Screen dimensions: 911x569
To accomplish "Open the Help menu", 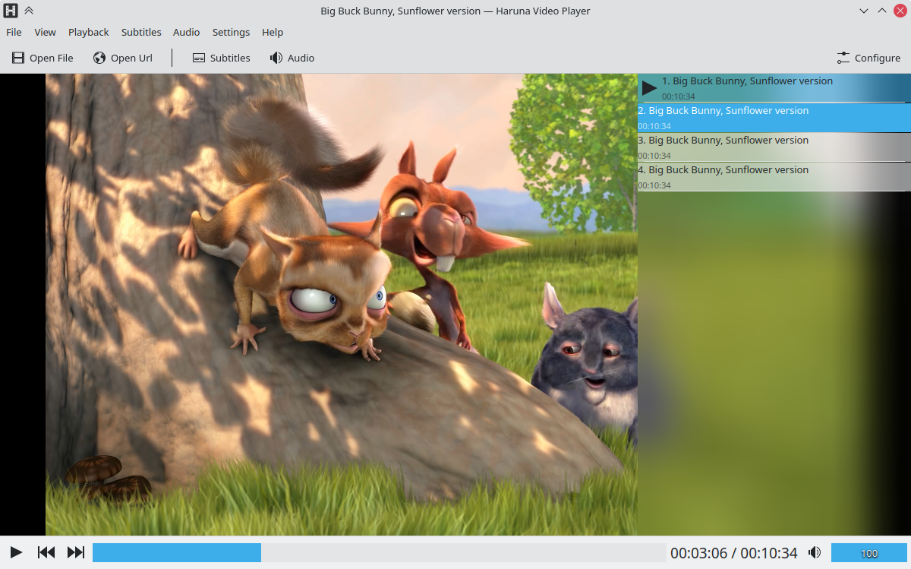I will 273,32.
